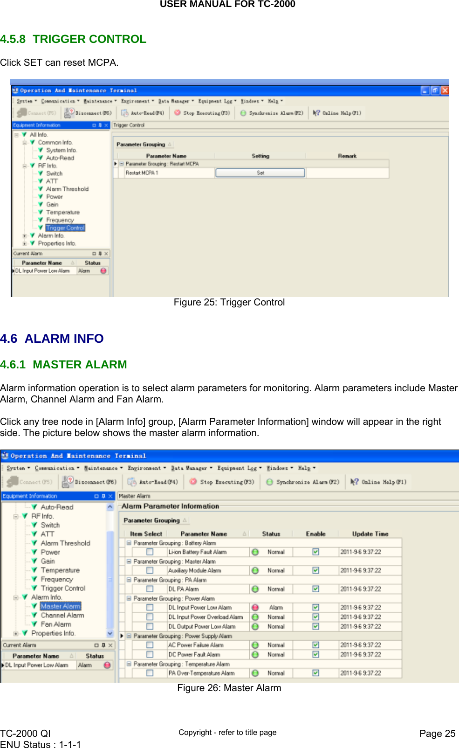This screenshot has height=748, width=459.
Task: Close Equipment Information panel in Master Alarm window
Action: click(x=110, y=496)
